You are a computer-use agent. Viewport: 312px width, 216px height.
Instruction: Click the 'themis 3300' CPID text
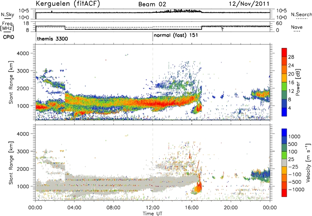[x=52, y=39]
